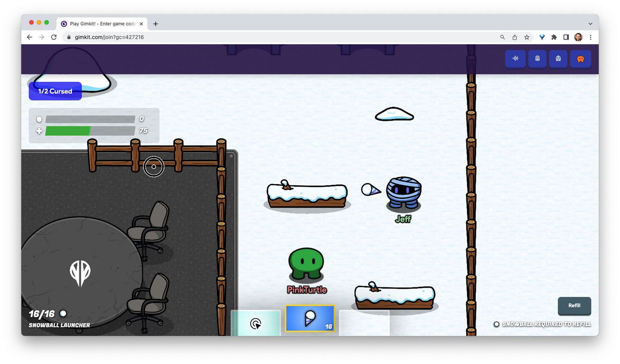Click the Jeff mummy character
The image size is (620, 364).
[x=403, y=193]
